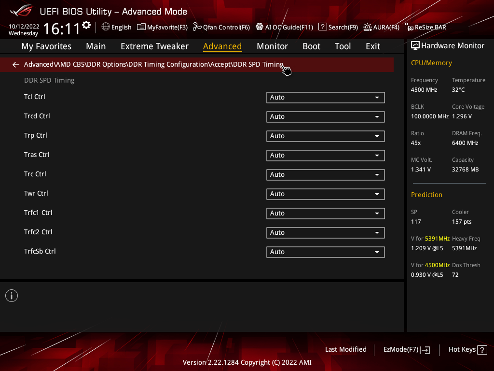Click the Prediction section heading

tap(426, 195)
